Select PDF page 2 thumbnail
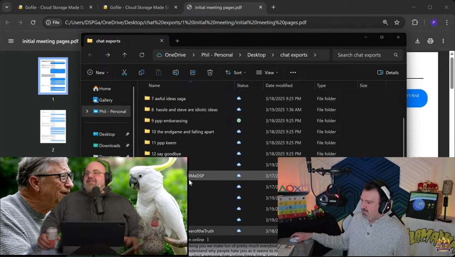 (x=53, y=126)
